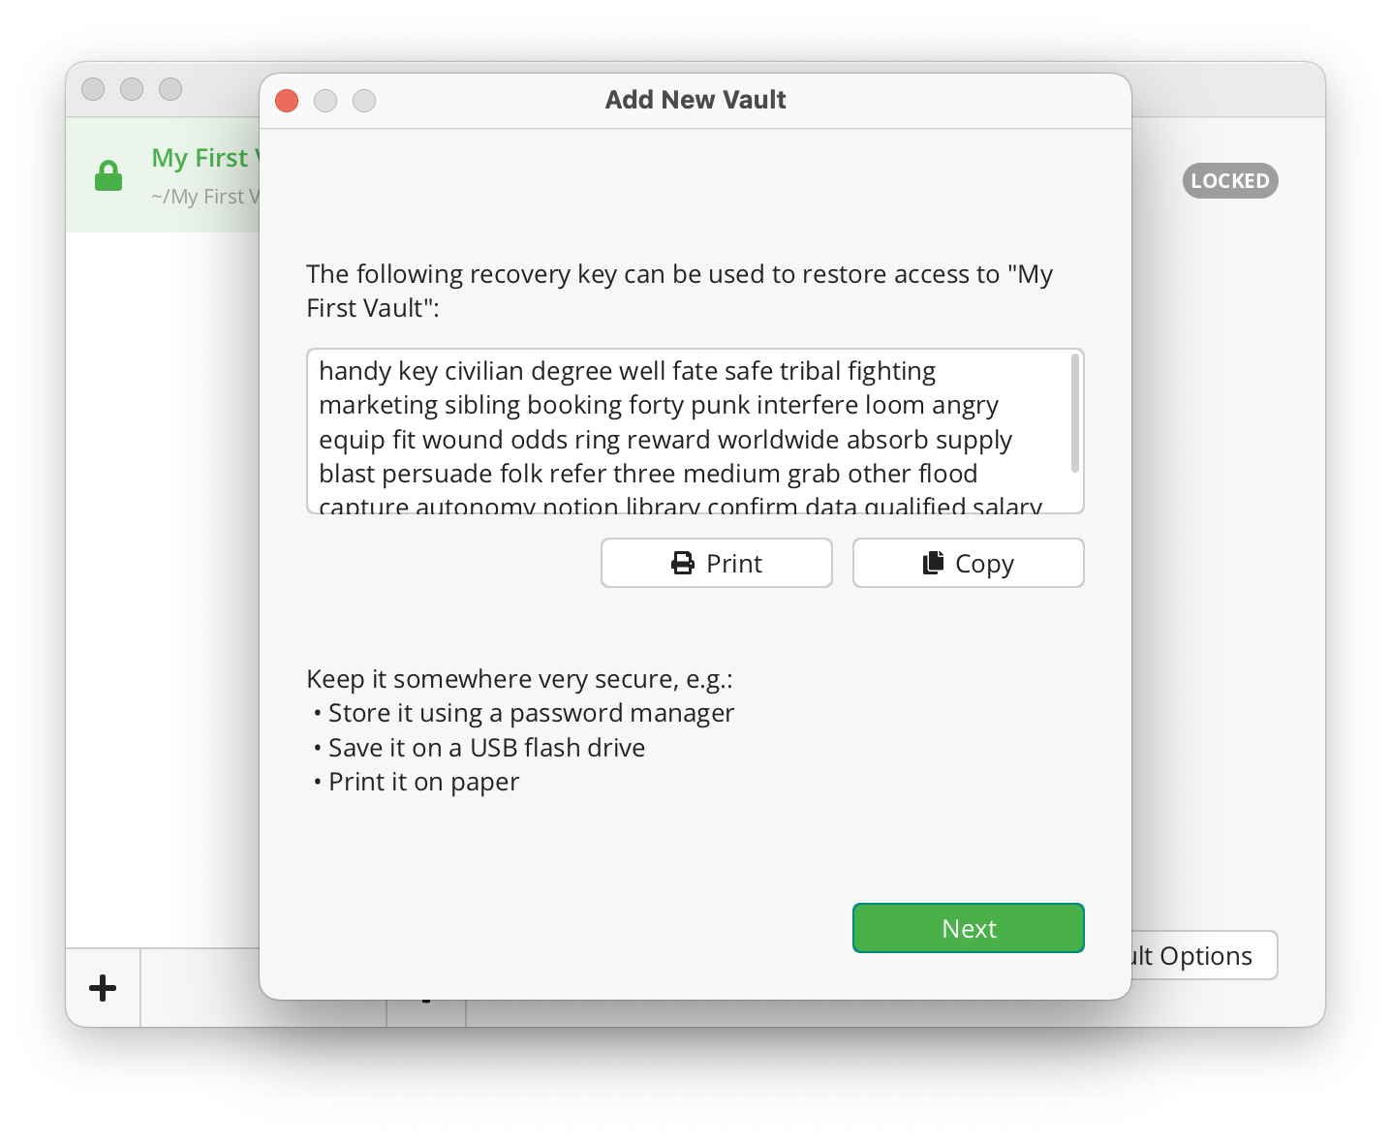Click the "Print it on paper" line
The width and height of the screenshot is (1391, 1143).
click(x=423, y=782)
